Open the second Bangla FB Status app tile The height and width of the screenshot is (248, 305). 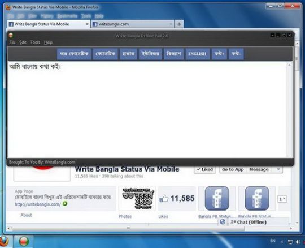point(257,198)
